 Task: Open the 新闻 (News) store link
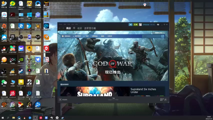point(103,36)
